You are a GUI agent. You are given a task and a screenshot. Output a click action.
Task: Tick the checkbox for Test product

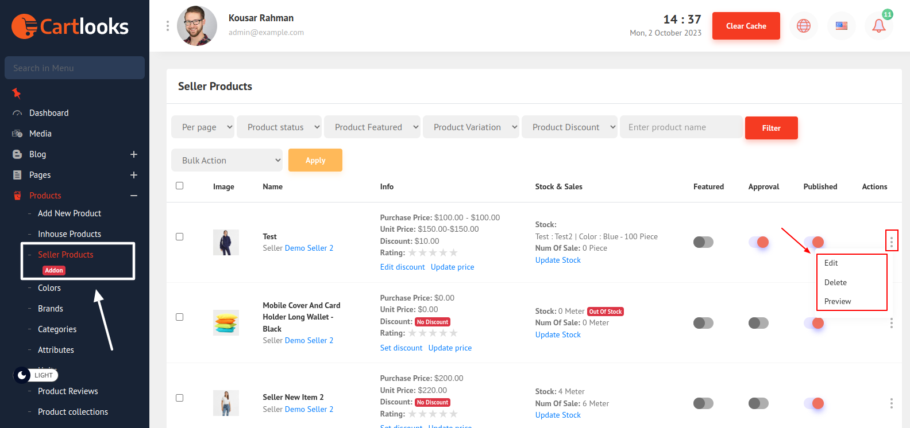coord(180,237)
